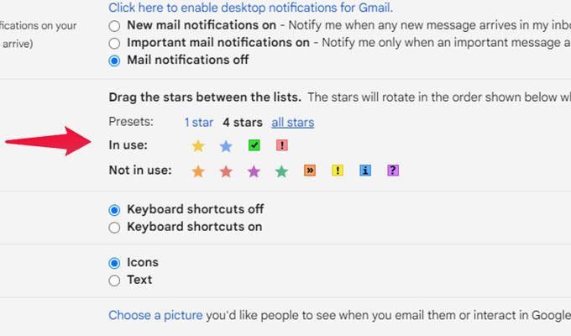Pick the red star in the Not in use row
The width and height of the screenshot is (571, 336).
pos(226,171)
